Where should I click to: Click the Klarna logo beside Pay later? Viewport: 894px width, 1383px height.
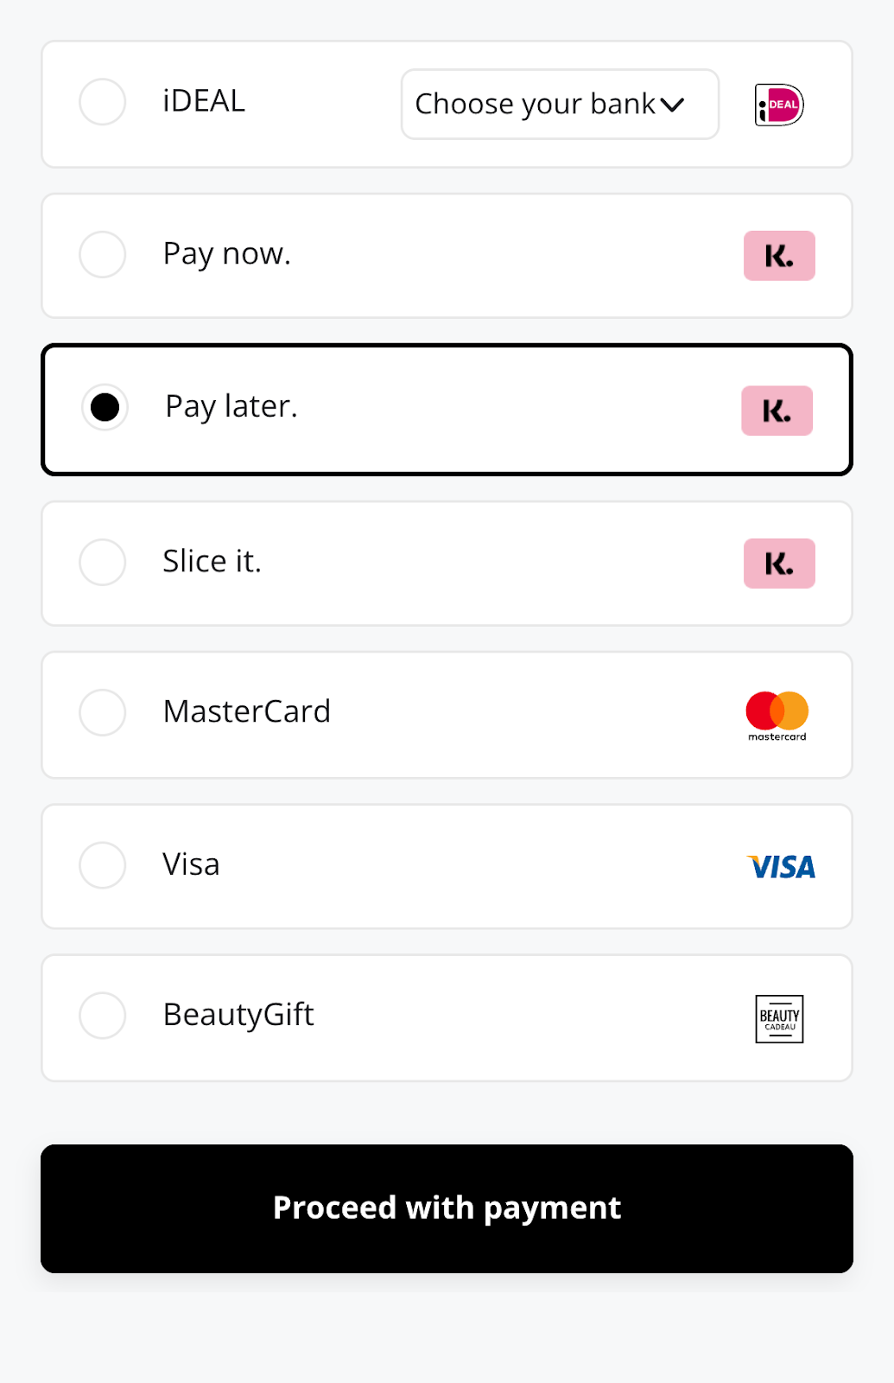coord(777,411)
